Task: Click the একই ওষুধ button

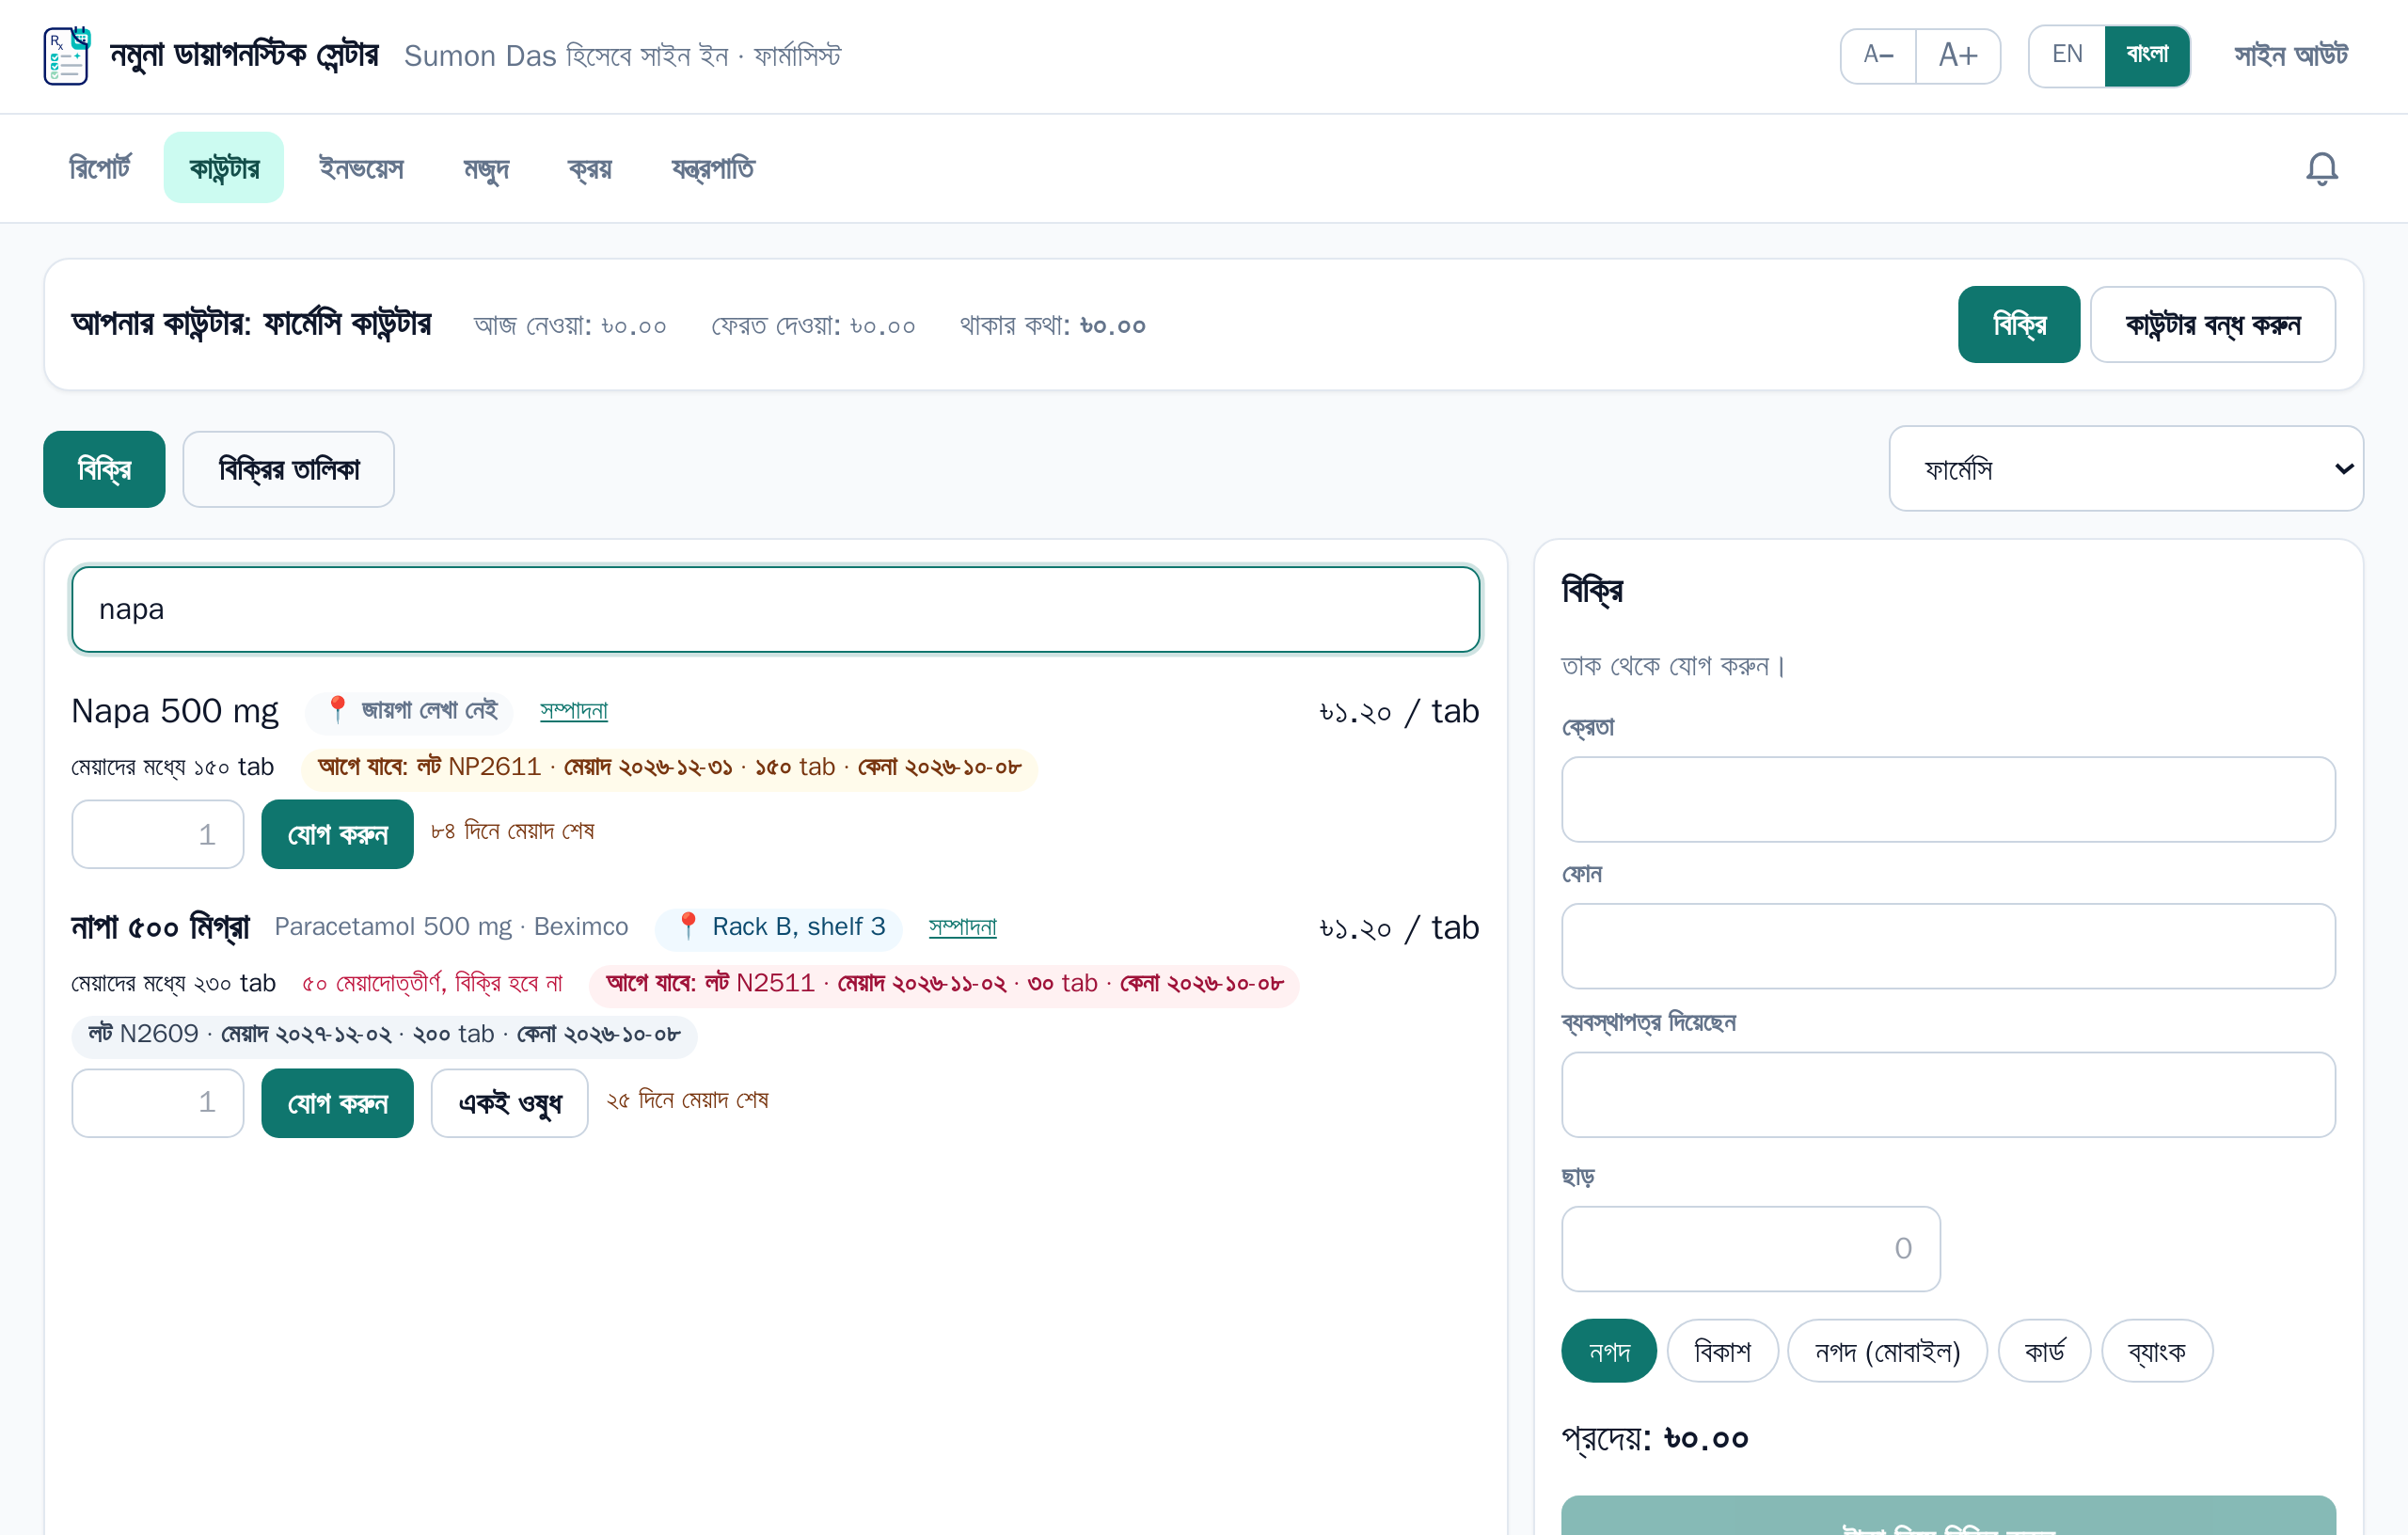Action: click(510, 1103)
